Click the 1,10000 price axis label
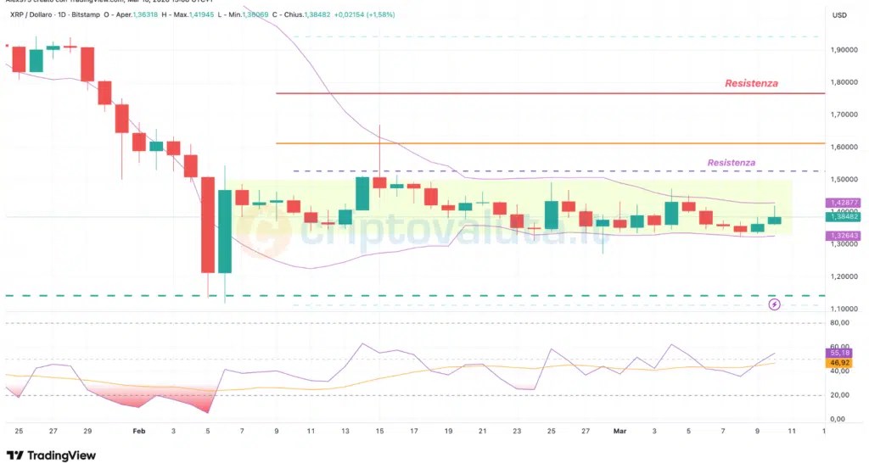The width and height of the screenshot is (869, 463). (x=844, y=309)
